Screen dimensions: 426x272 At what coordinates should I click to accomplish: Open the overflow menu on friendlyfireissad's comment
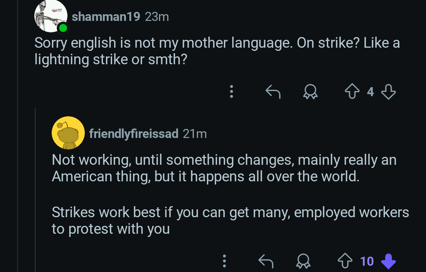coord(224,261)
